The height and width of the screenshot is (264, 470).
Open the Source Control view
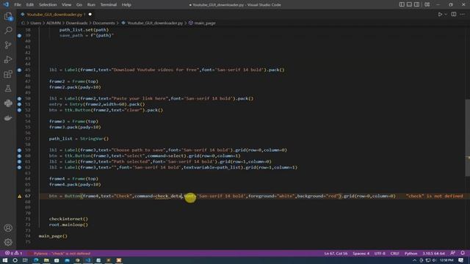point(8,45)
